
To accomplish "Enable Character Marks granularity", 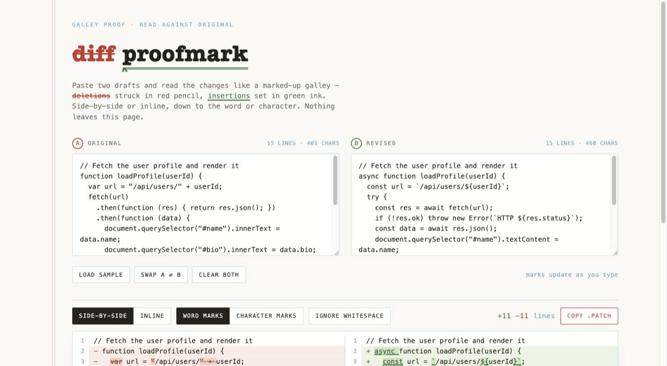I will [x=266, y=316].
